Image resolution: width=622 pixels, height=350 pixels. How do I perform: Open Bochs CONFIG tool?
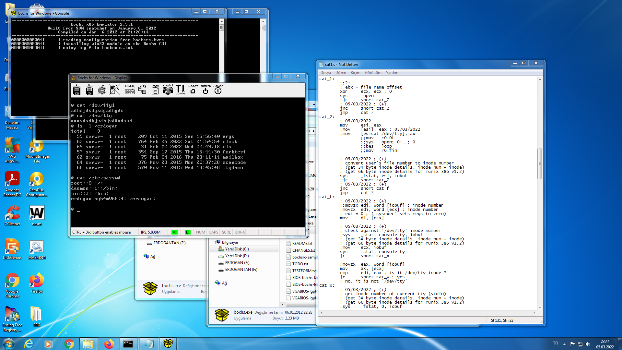click(181, 90)
